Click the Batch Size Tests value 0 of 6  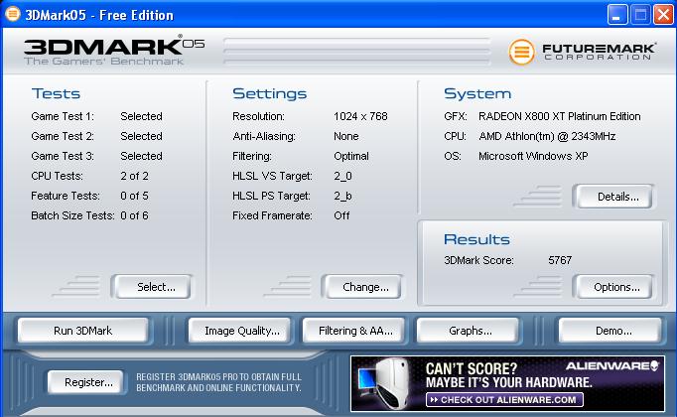coord(134,215)
